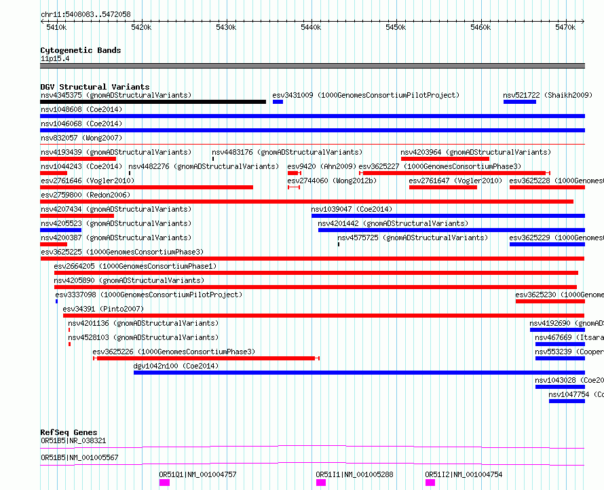Image resolution: width=604 pixels, height=490 pixels.
Task: Open nsv4205890 gnomAD variant label
Action: 129,280
